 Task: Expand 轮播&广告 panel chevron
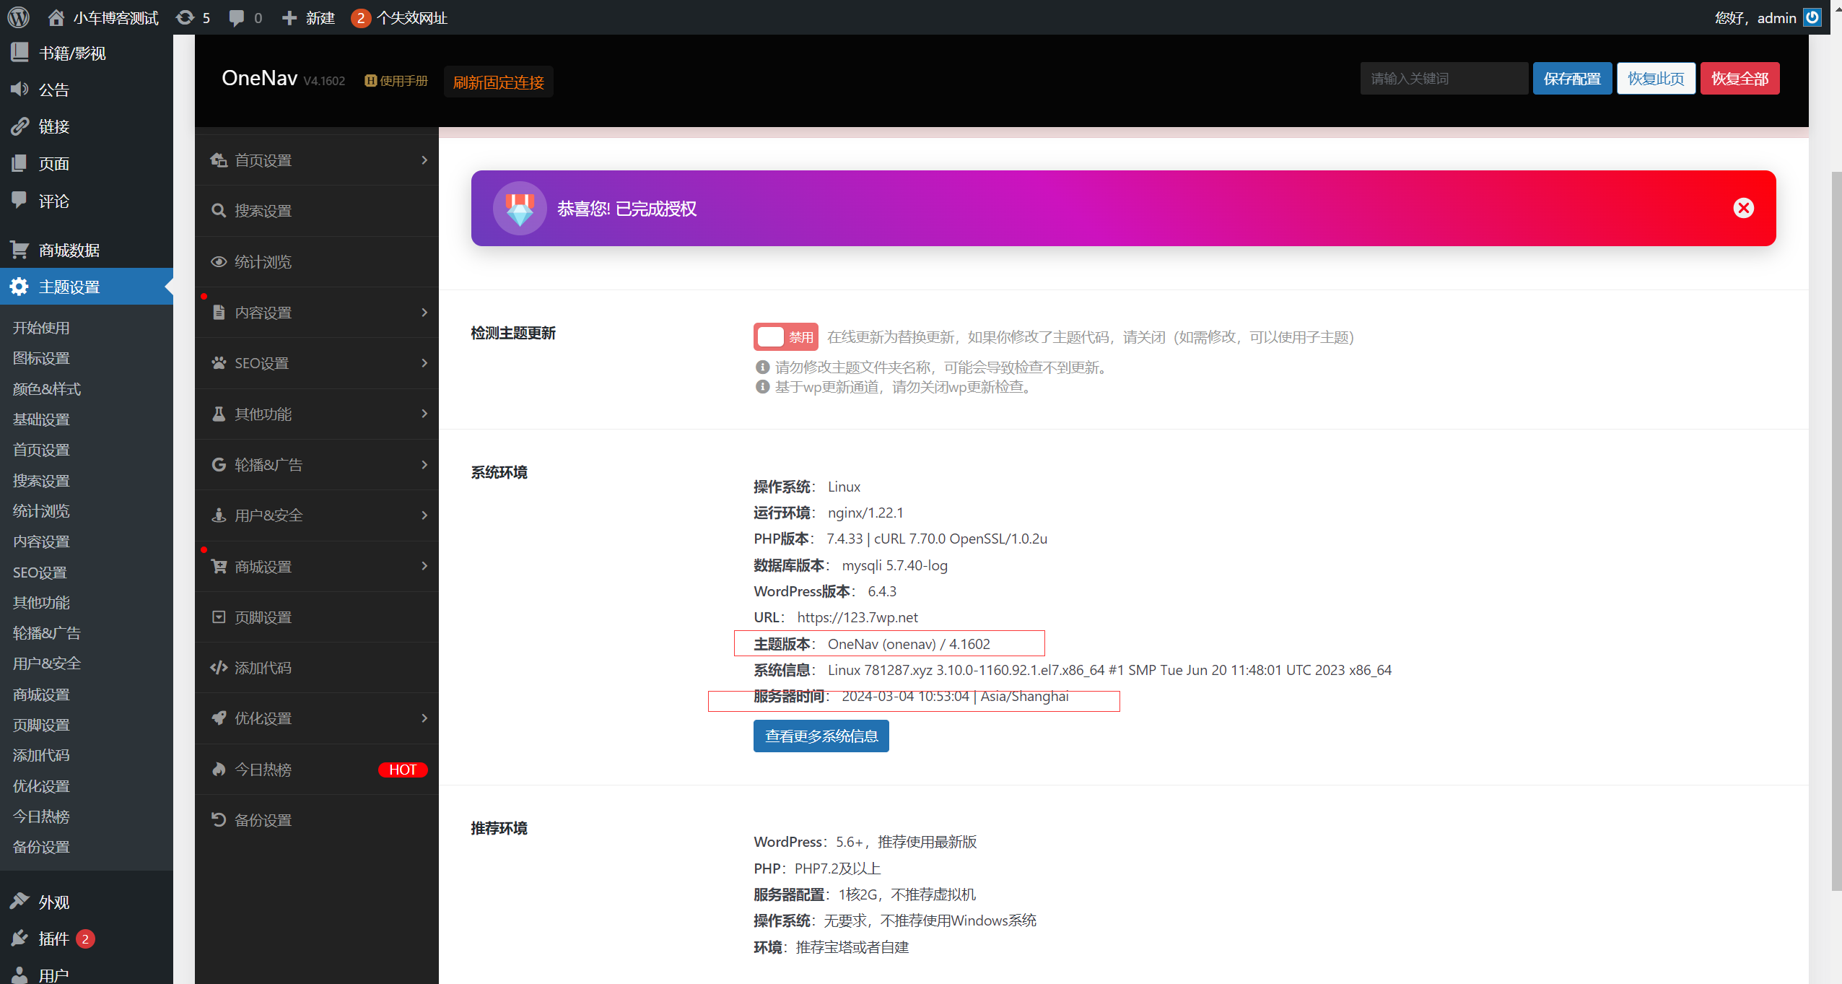pyautogui.click(x=424, y=464)
